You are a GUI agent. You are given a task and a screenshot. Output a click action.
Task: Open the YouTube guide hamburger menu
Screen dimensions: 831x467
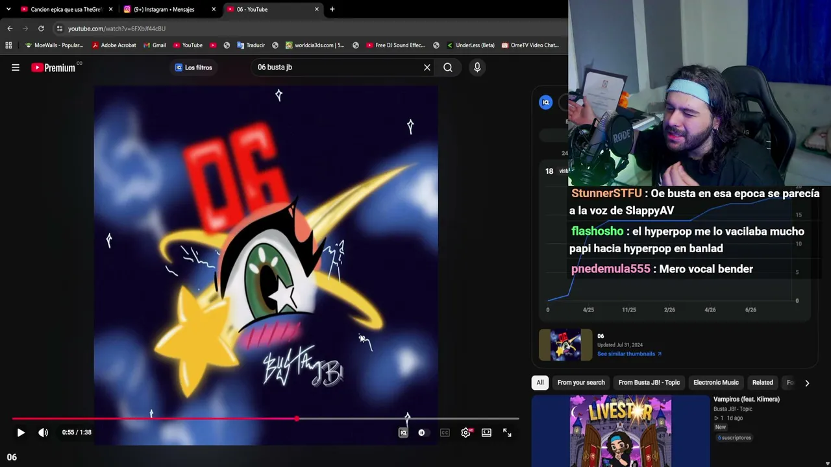click(x=16, y=67)
